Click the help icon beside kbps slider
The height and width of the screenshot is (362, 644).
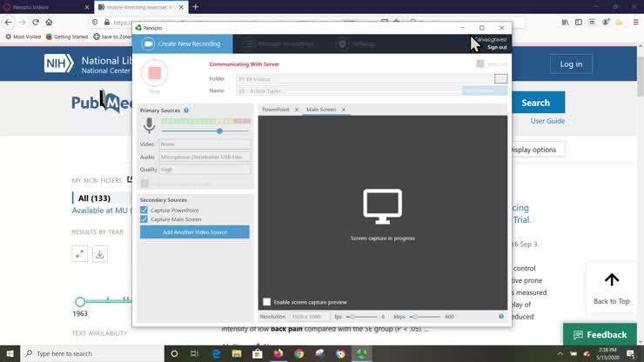coord(501,317)
